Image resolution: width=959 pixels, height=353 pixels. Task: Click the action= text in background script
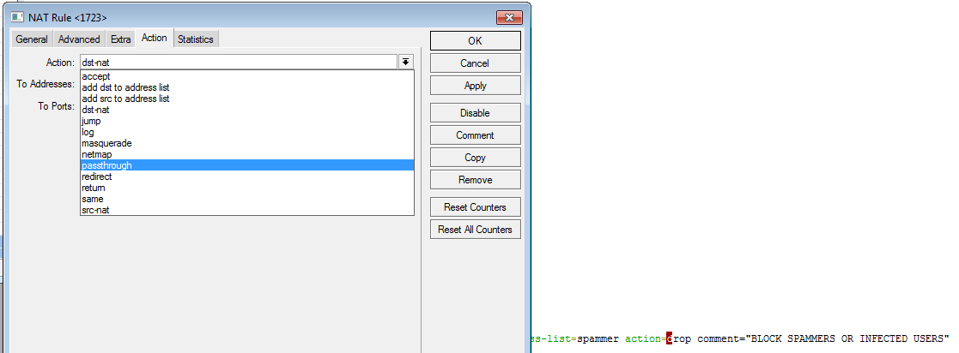[x=646, y=338]
